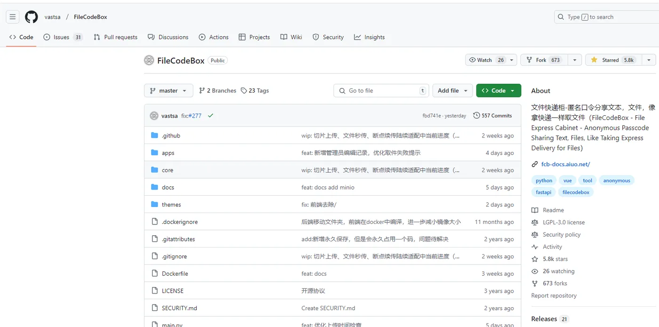Open the Fork options dropdown arrow
The image size is (659, 327).
click(x=575, y=60)
